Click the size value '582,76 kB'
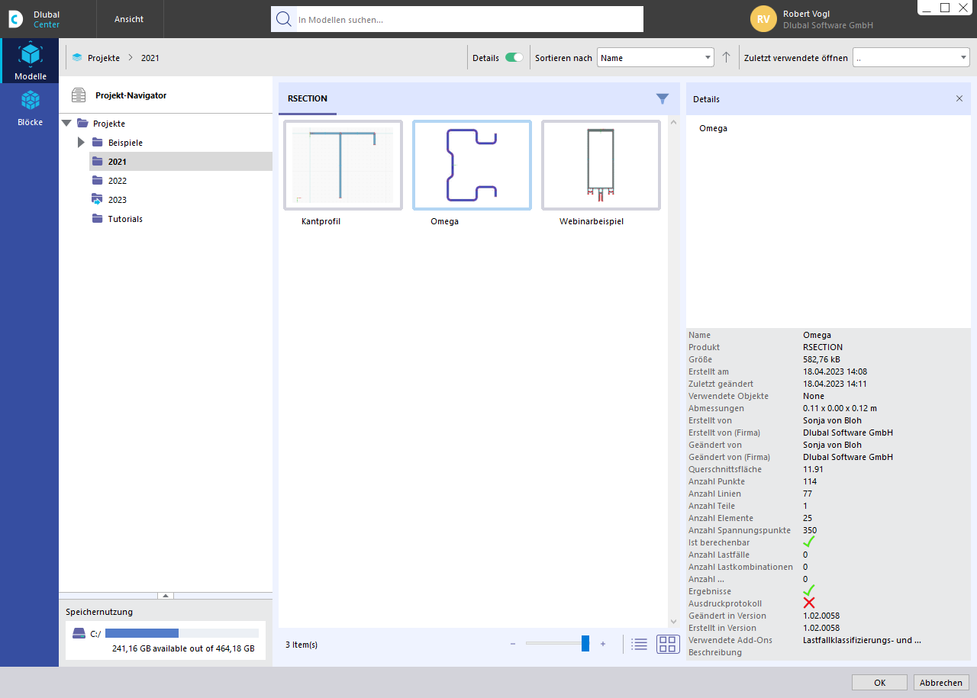Viewport: 977px width, 698px height. point(821,359)
